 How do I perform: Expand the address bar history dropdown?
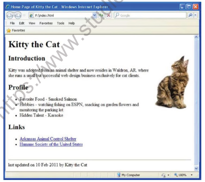pos(94,15)
